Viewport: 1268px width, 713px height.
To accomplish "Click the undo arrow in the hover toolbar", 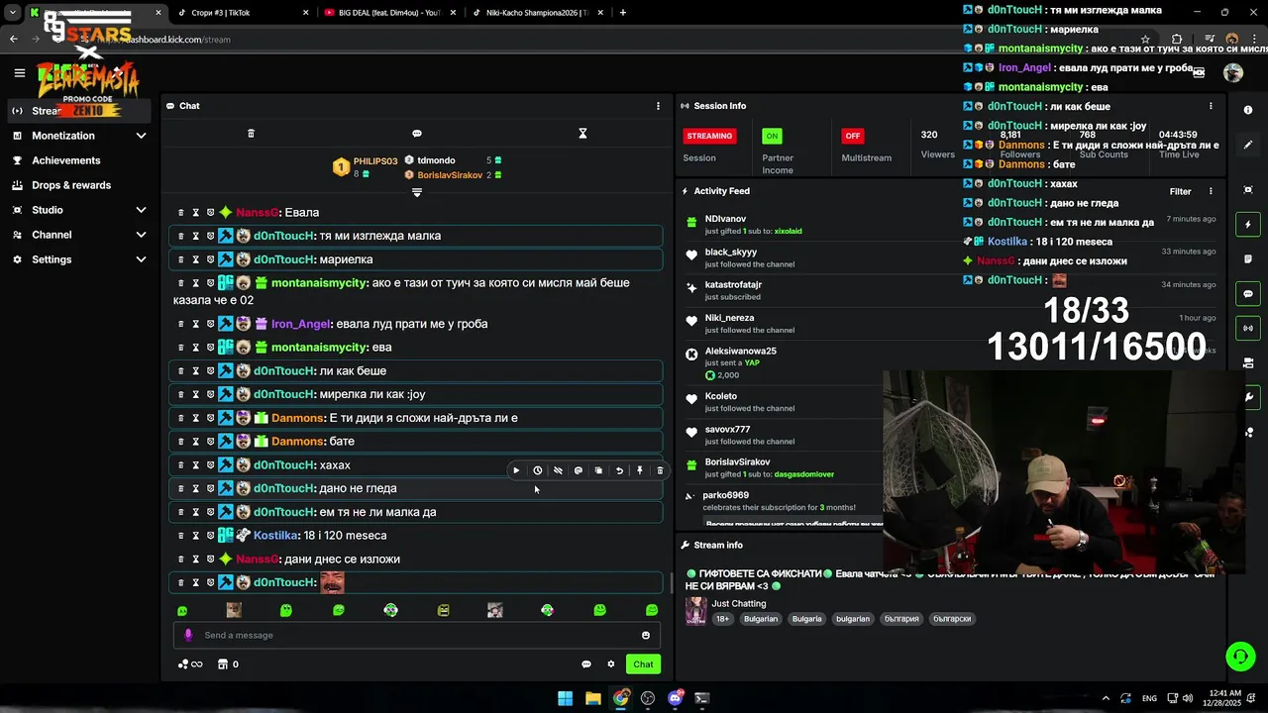I will 619,471.
